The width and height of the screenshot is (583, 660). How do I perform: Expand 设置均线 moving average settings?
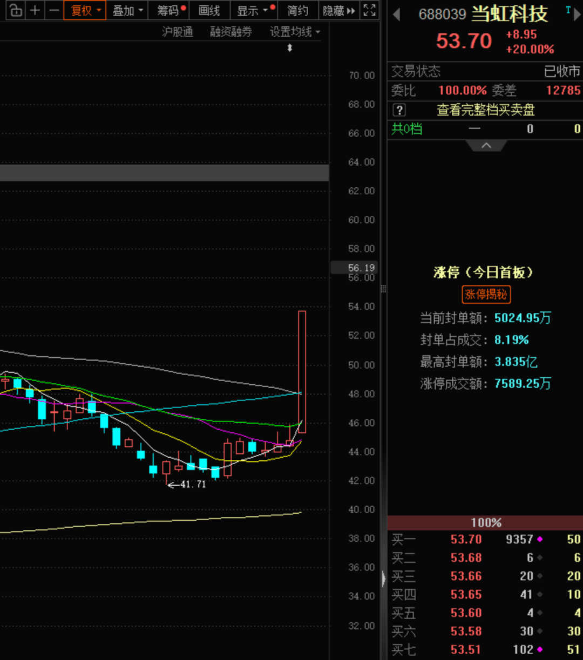pyautogui.click(x=295, y=32)
